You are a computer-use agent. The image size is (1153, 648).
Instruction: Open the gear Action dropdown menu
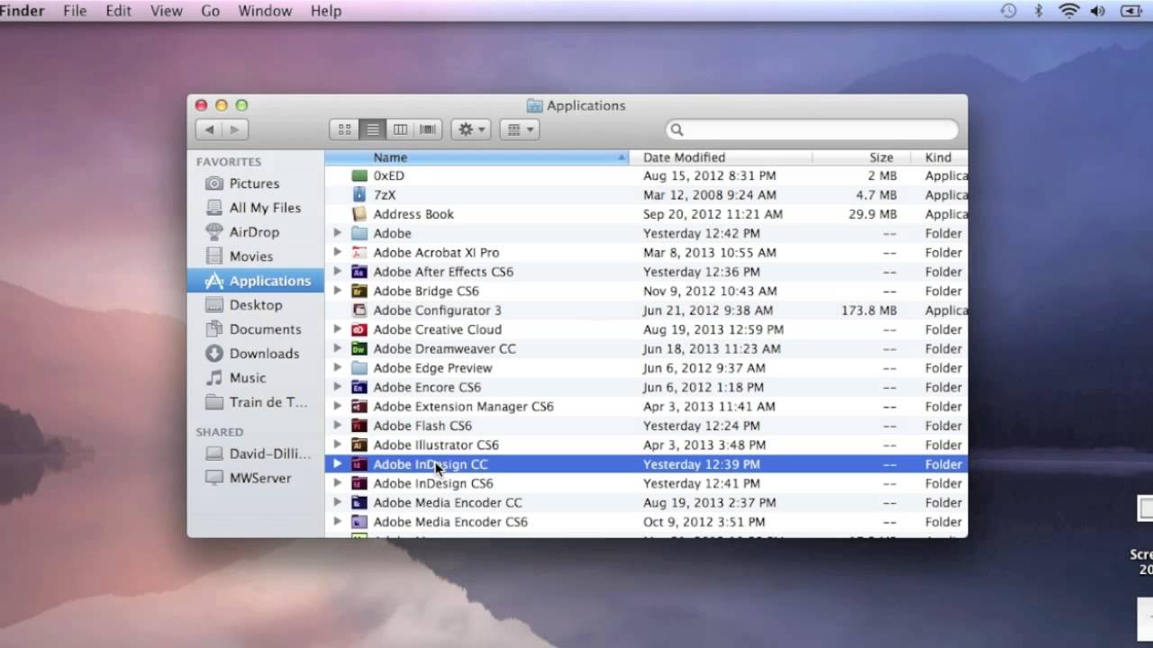470,130
